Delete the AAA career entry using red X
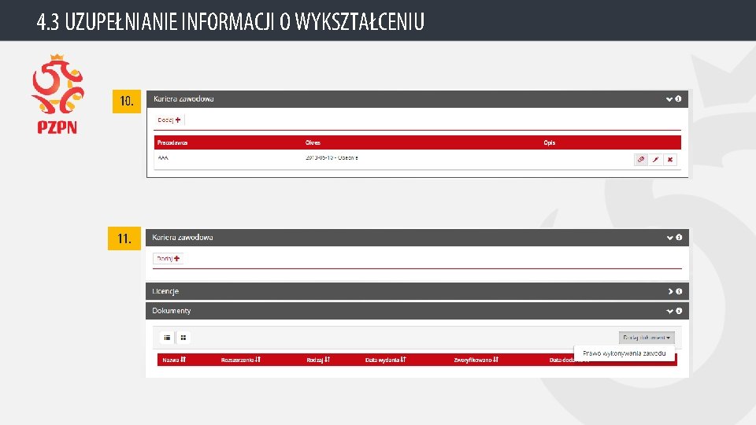The height and width of the screenshot is (425, 756). pos(669,160)
